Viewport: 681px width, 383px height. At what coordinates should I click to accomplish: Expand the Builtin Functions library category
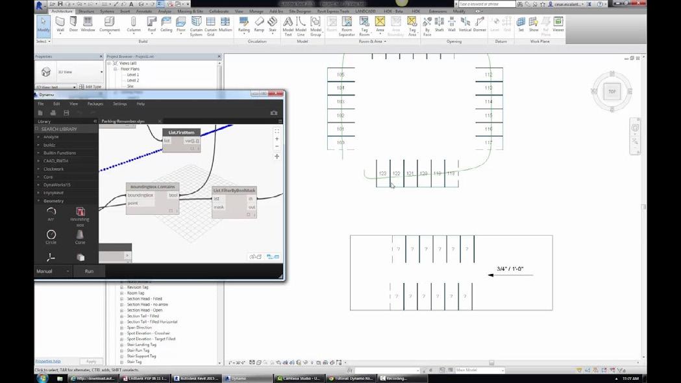point(60,153)
